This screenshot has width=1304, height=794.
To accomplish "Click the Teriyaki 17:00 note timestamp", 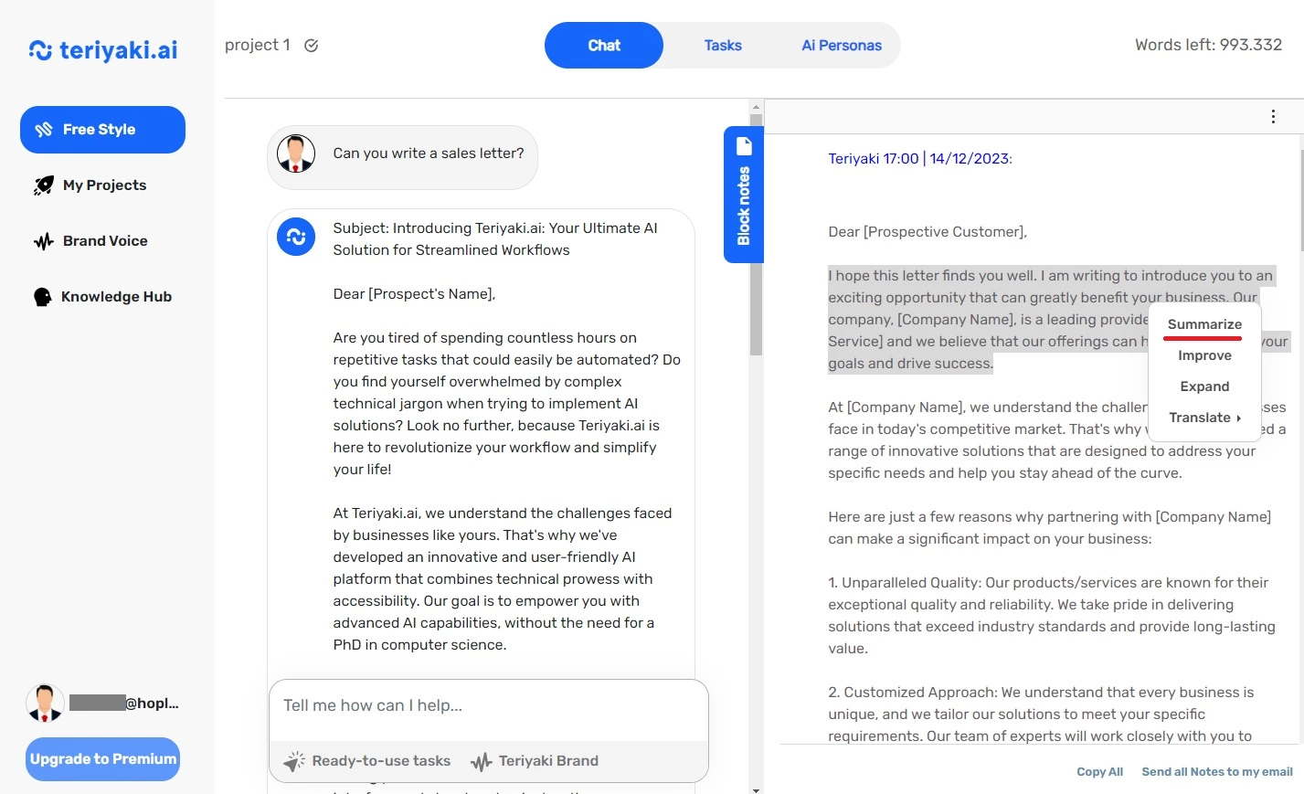I will click(920, 159).
